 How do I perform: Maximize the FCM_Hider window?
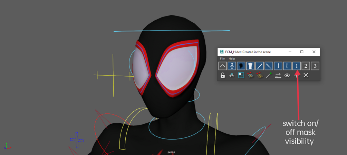[302, 52]
